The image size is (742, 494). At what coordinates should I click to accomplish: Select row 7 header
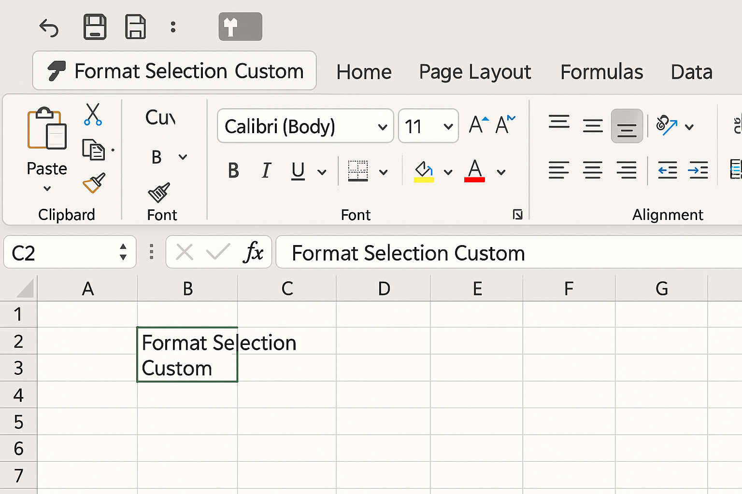(x=18, y=476)
